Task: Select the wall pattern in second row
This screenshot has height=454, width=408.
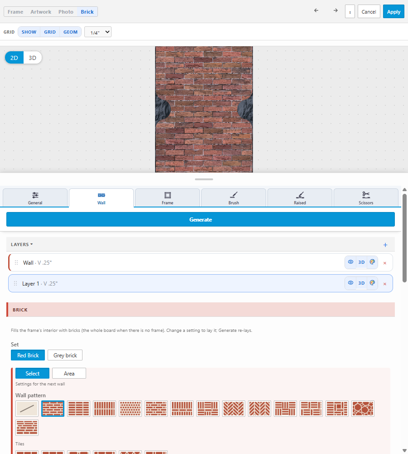Action: (x=27, y=428)
